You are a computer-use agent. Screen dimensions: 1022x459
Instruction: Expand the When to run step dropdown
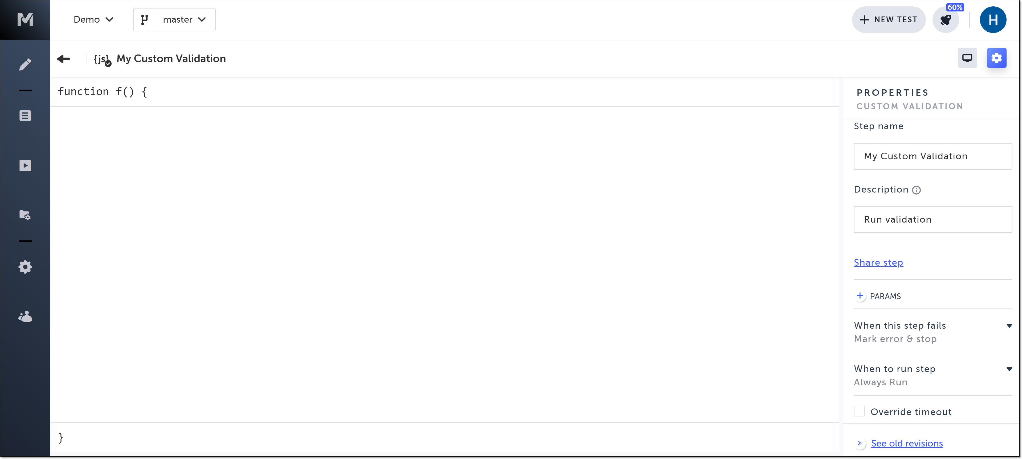(x=1009, y=369)
